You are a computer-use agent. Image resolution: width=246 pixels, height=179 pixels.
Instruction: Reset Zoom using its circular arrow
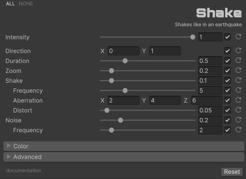point(238,71)
